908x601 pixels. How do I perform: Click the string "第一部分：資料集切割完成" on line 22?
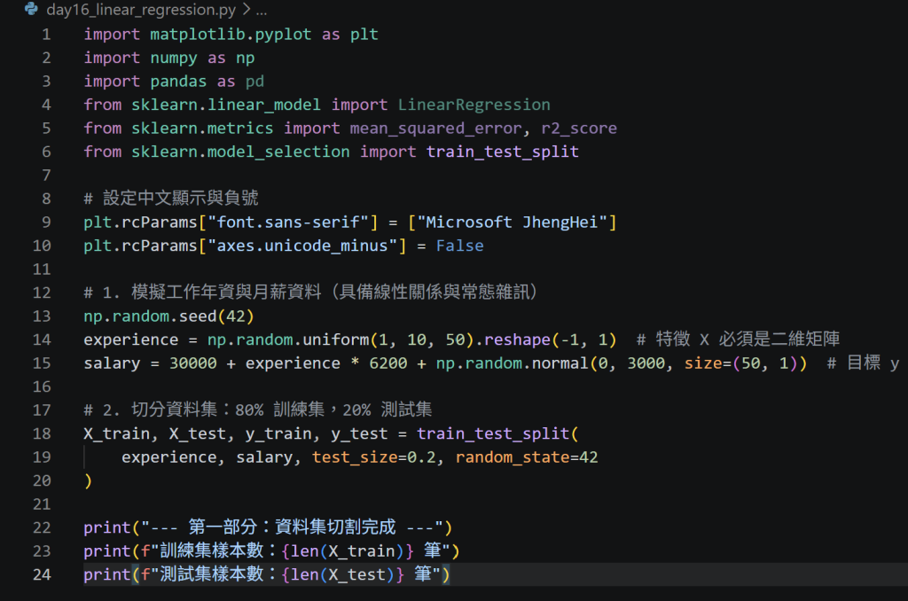[x=292, y=527]
